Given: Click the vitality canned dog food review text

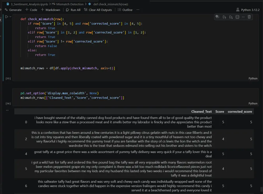Looking at the screenshot, I should 123,122.
